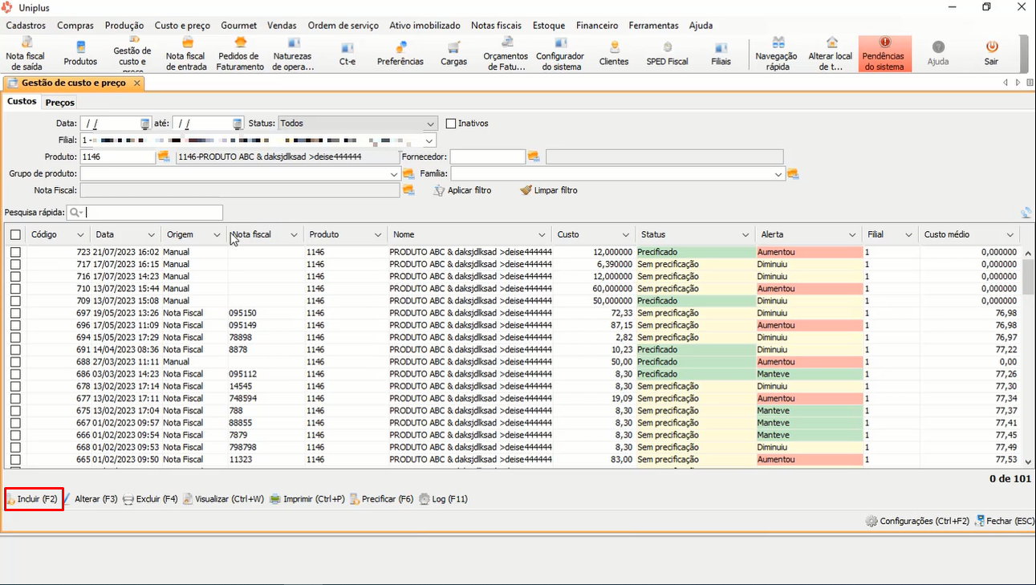Expand the Família dropdown
The image size is (1036, 585).
[x=778, y=174]
